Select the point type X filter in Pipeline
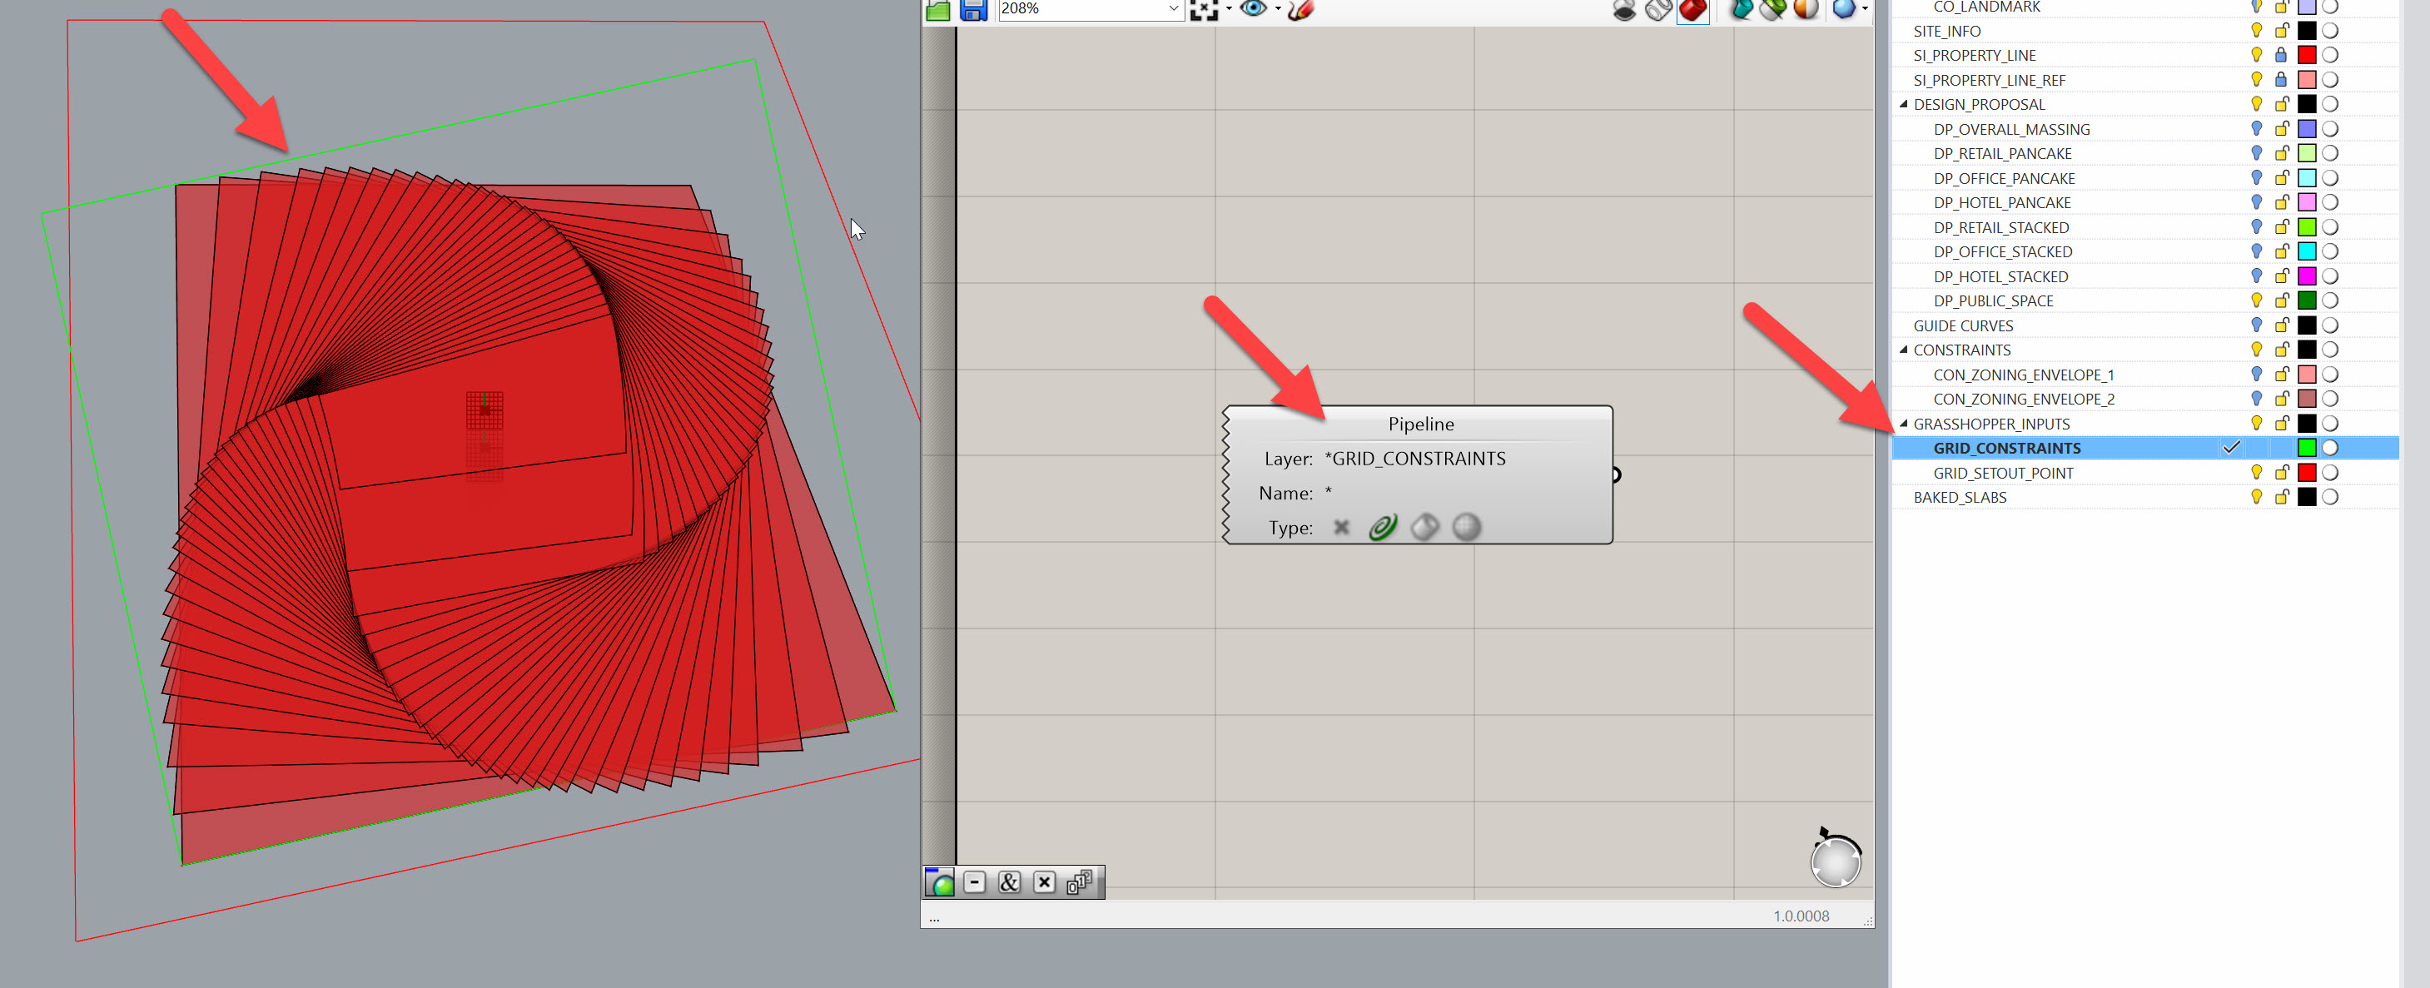Screen dimensions: 2430x988 tap(1341, 527)
